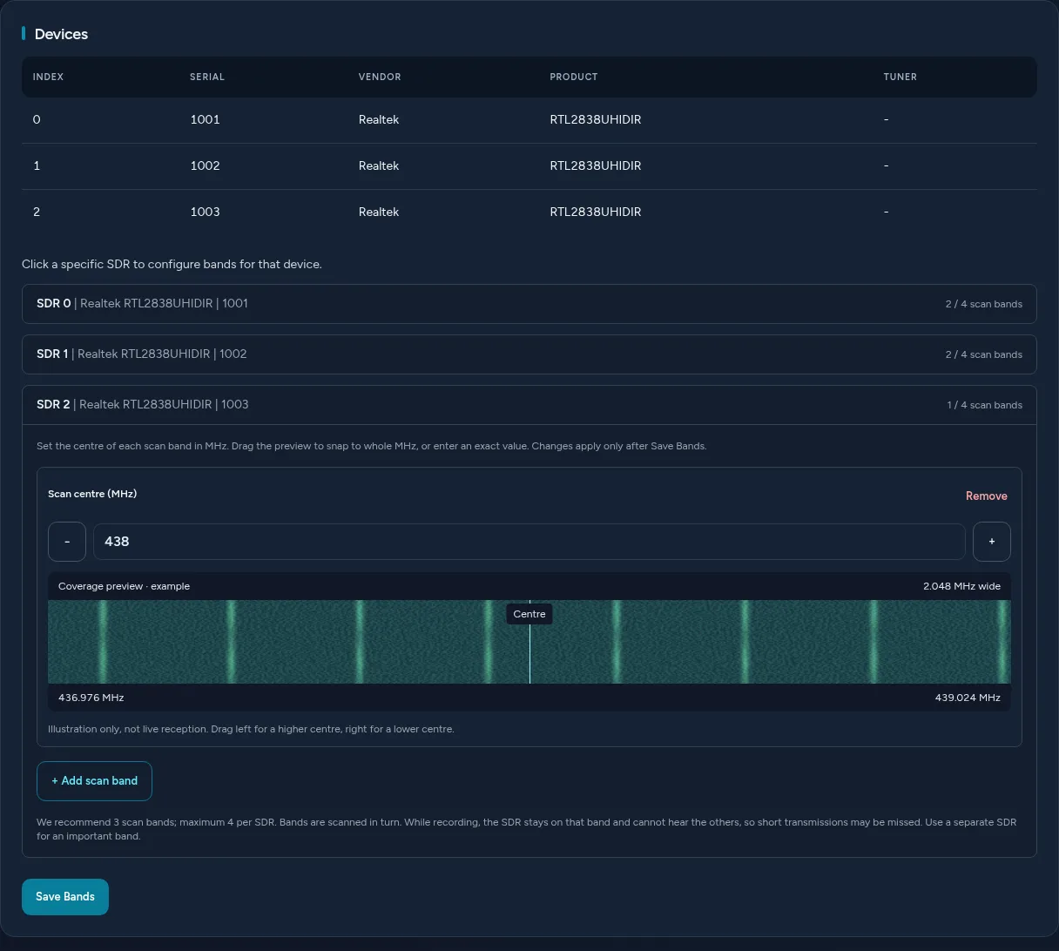1059x951 pixels.
Task: Save the configured bands
Action: click(65, 897)
